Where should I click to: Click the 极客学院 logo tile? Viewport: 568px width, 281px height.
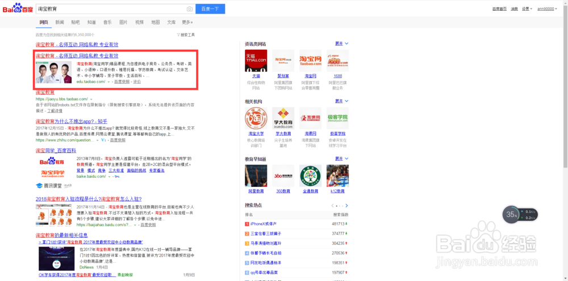click(337, 118)
